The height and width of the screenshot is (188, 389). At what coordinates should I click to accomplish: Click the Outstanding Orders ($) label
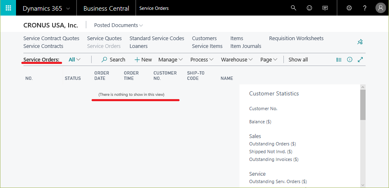[272, 144]
